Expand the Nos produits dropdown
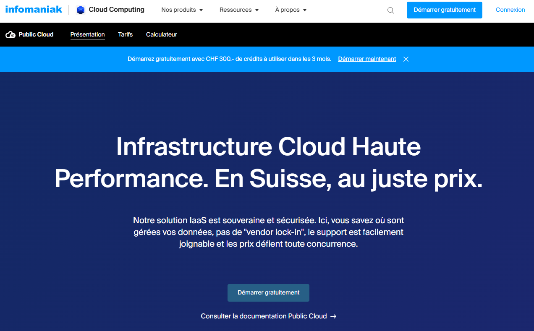The height and width of the screenshot is (331, 534). (x=182, y=10)
